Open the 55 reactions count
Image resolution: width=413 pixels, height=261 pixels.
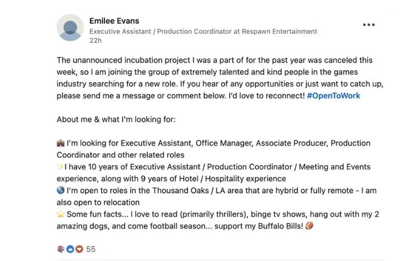point(90,249)
